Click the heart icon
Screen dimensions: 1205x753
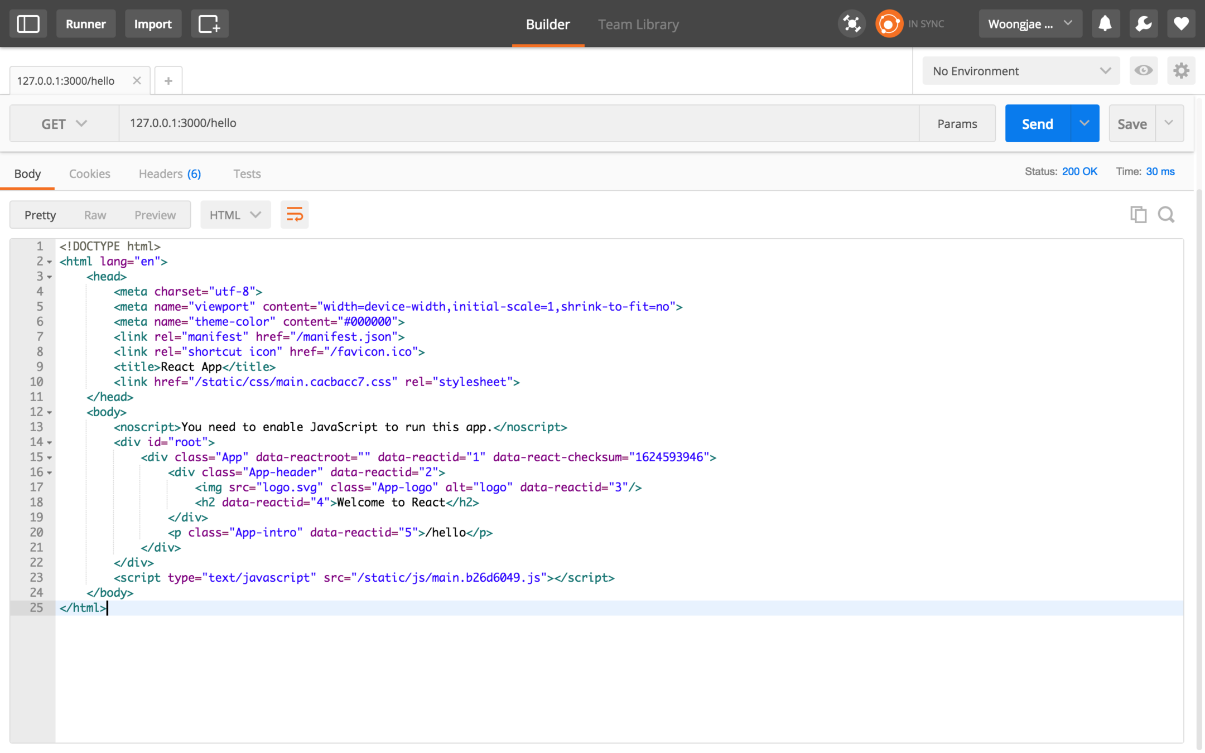click(1181, 24)
